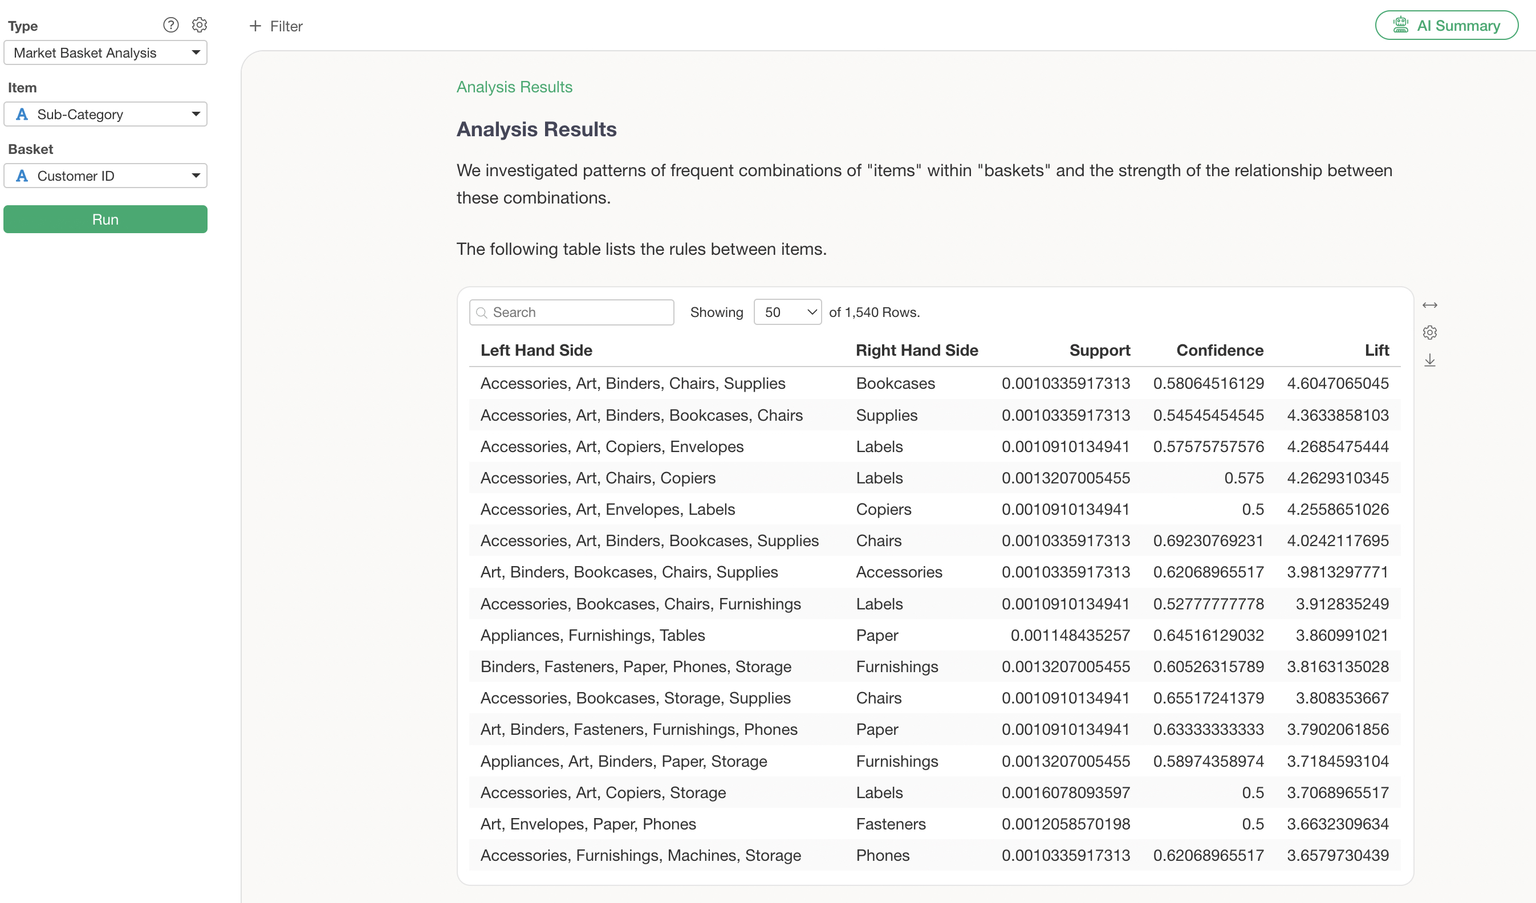The image size is (1536, 903).
Task: Click the search magnifier icon in table
Action: click(x=482, y=312)
